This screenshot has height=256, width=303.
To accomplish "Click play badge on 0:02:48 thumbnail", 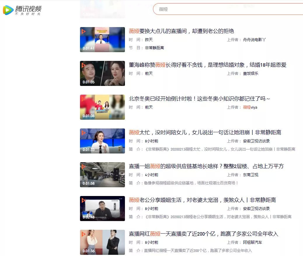I will click(83, 200).
